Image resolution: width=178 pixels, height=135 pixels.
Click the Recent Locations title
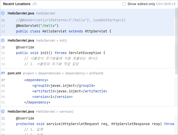click(x=17, y=4)
